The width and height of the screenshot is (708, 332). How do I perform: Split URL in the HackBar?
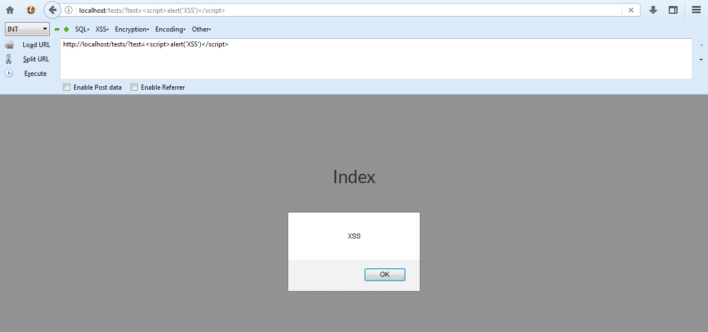[35, 59]
